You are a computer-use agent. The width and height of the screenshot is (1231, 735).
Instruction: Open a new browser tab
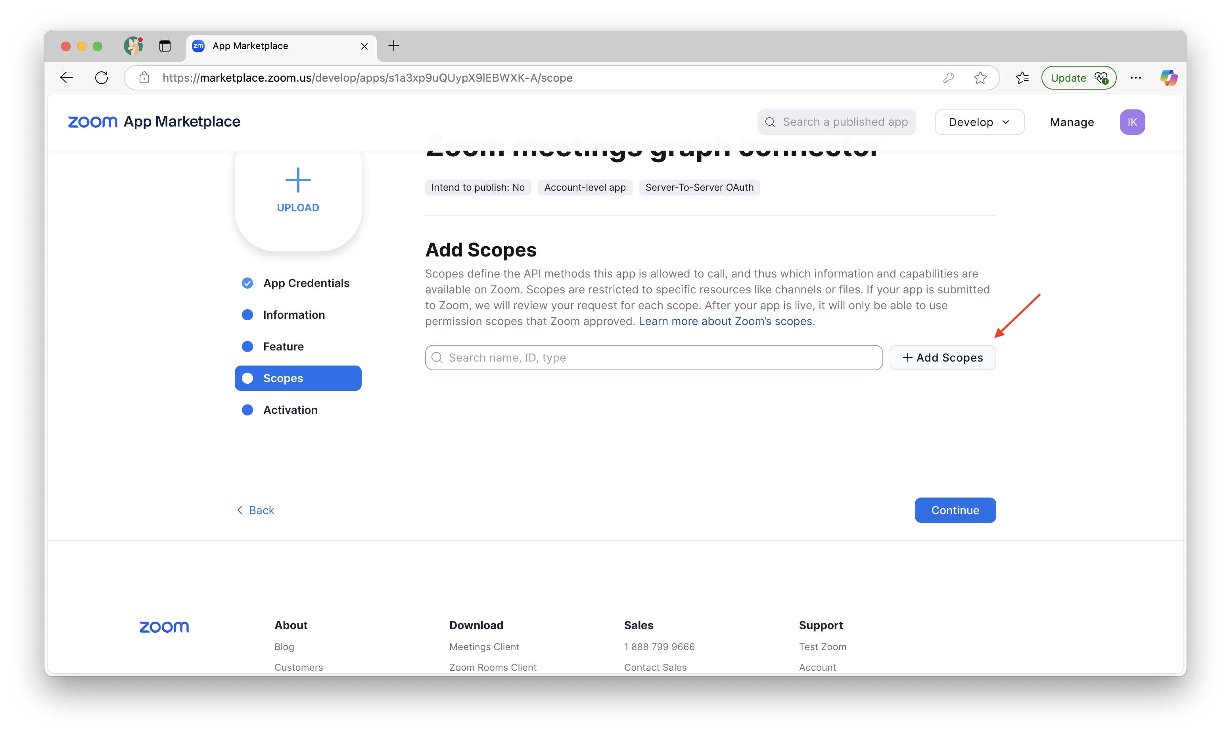coord(394,46)
